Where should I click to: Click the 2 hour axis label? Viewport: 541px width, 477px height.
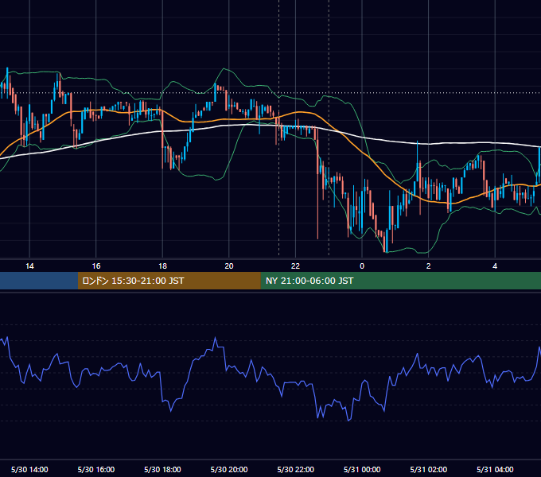[x=429, y=266]
